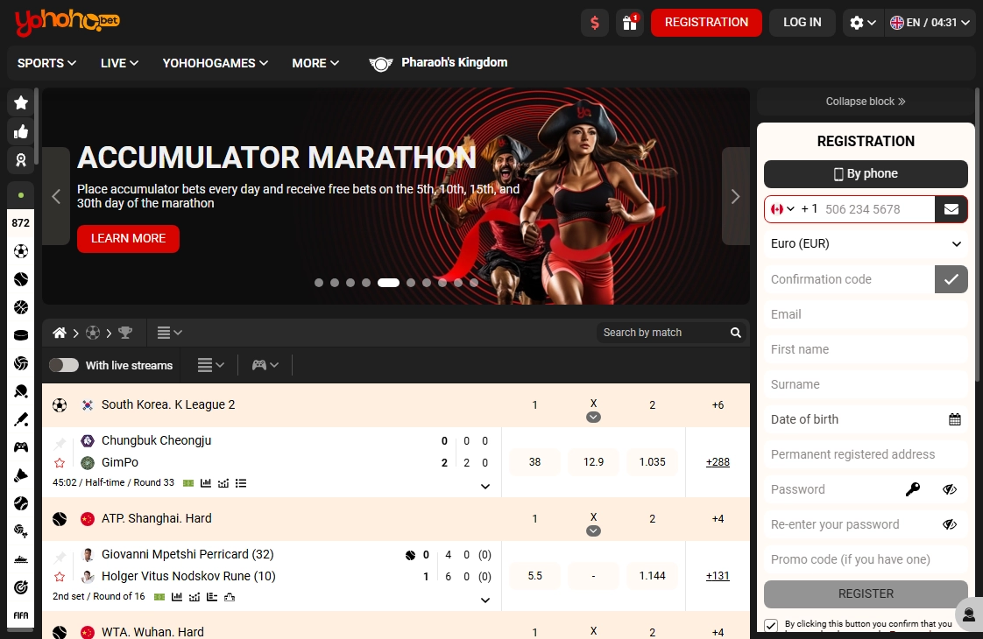This screenshot has height=639, width=983.
Task: Click the Email input field
Action: [866, 314]
